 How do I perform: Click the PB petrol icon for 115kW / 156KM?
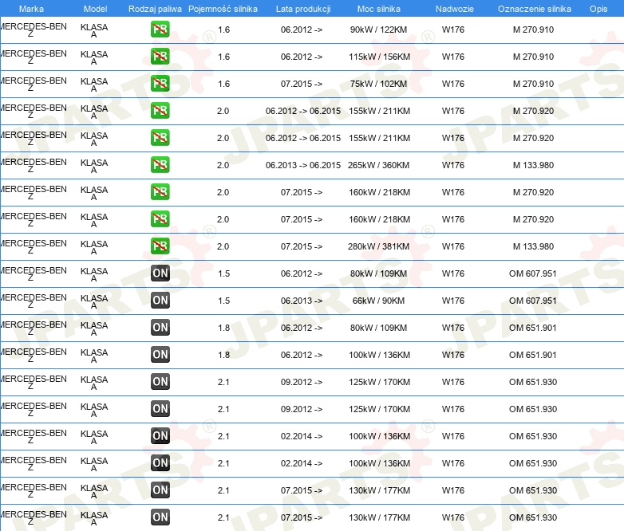[x=160, y=57]
